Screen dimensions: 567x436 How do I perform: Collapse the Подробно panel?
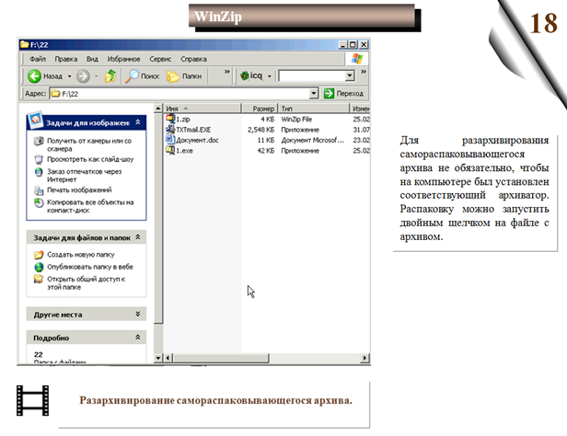pyautogui.click(x=138, y=338)
